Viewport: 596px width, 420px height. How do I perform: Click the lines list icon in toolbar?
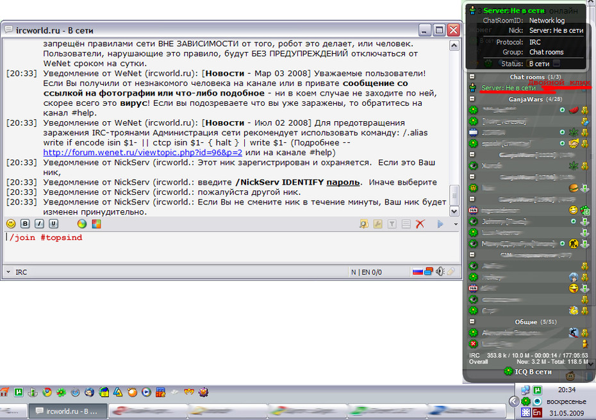406,224
